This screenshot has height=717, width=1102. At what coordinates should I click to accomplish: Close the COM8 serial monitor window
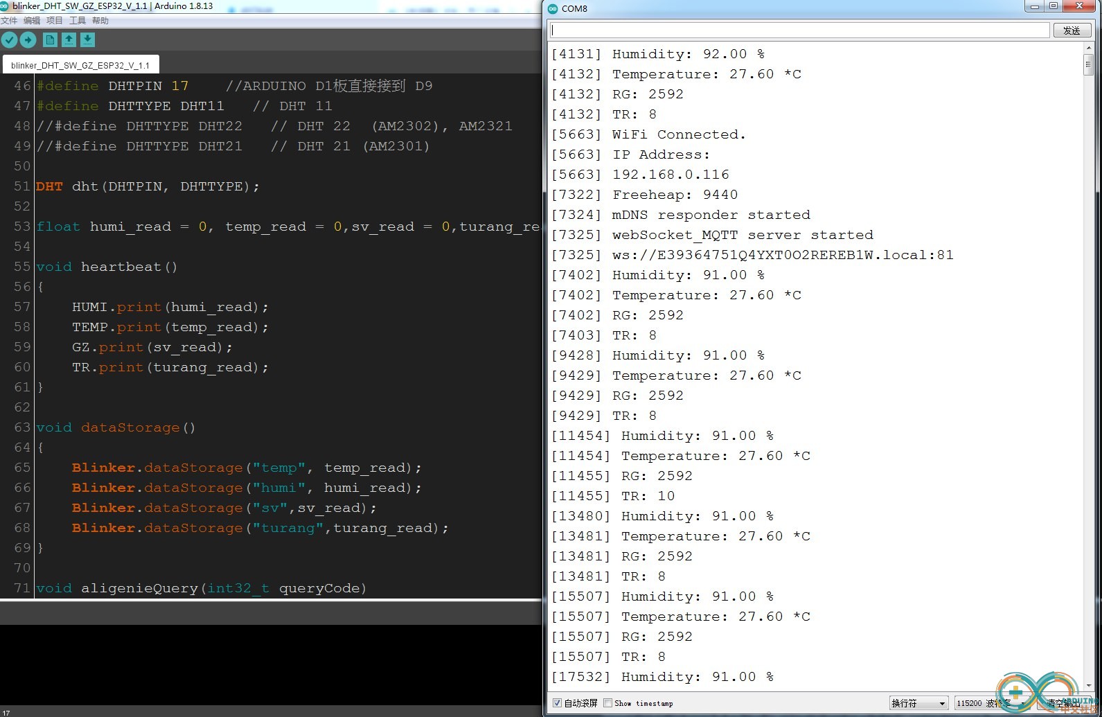(1079, 6)
